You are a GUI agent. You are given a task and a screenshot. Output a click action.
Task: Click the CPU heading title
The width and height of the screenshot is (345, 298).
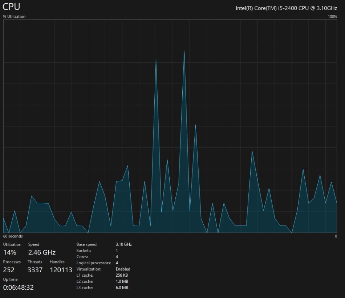point(12,7)
